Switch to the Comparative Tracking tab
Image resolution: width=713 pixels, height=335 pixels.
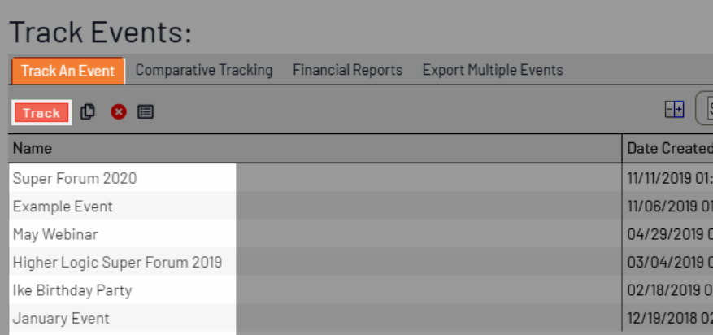coord(204,70)
